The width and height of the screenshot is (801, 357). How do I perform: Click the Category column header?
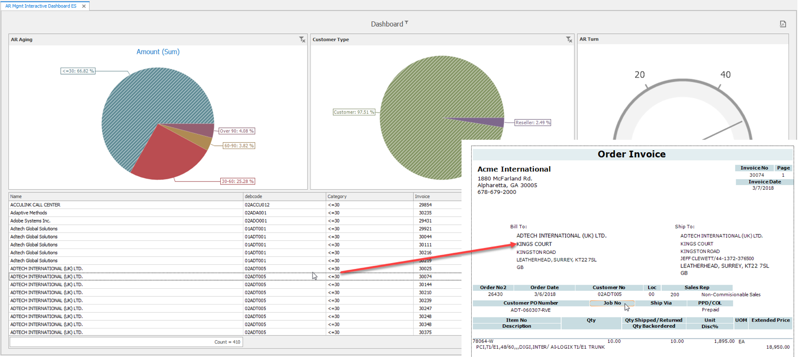pyautogui.click(x=368, y=196)
